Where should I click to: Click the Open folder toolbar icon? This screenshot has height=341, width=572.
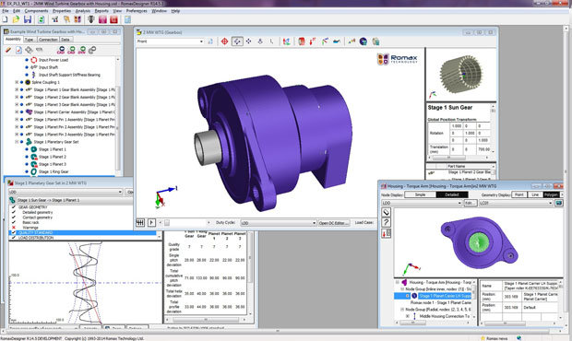point(16,19)
